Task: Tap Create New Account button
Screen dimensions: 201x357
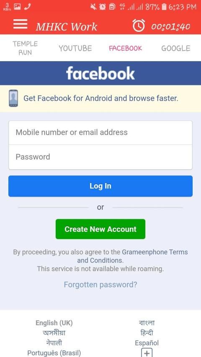Action: click(x=100, y=229)
